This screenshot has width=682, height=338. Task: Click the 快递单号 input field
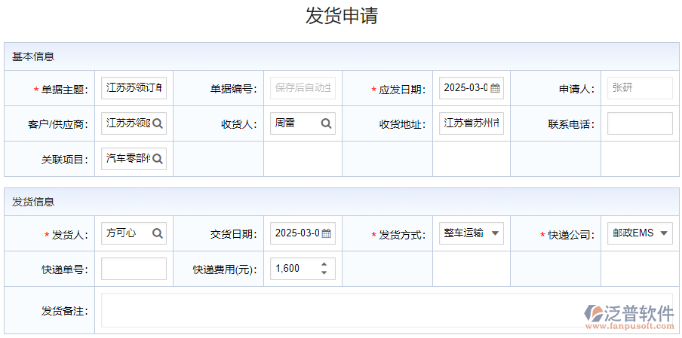click(x=134, y=269)
